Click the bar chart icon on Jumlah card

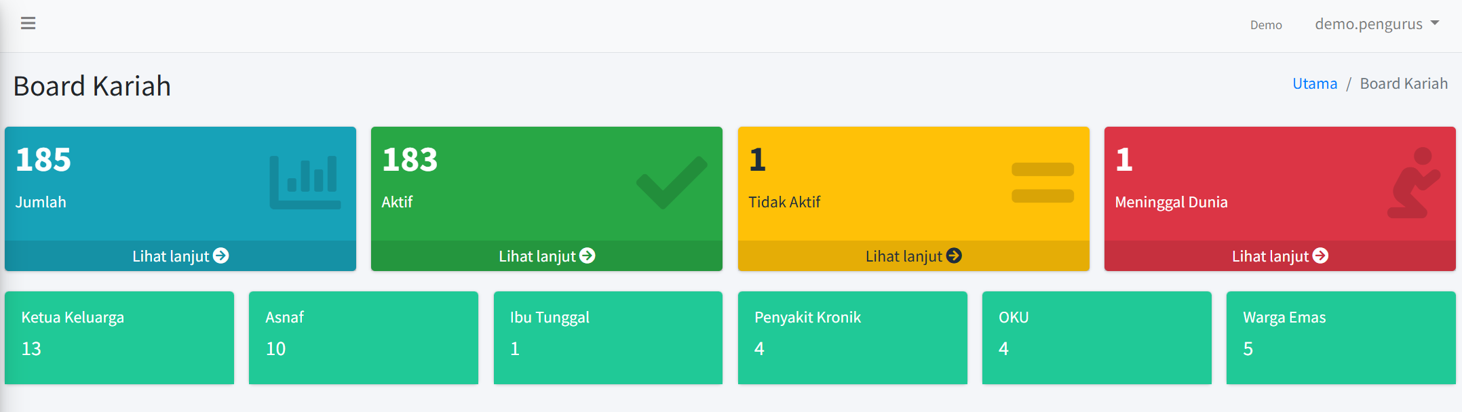coord(305,182)
